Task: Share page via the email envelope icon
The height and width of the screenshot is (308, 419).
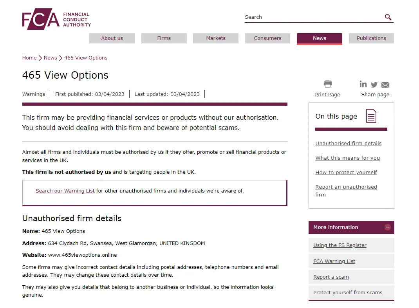Action: point(385,85)
